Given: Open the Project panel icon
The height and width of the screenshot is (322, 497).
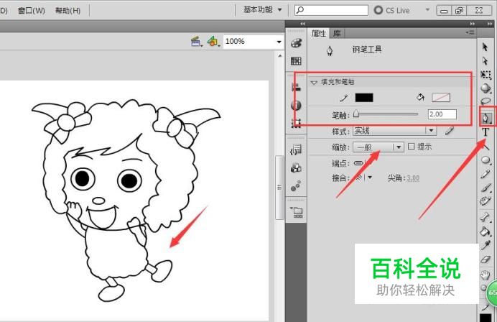Looking at the screenshot, I should [297, 211].
